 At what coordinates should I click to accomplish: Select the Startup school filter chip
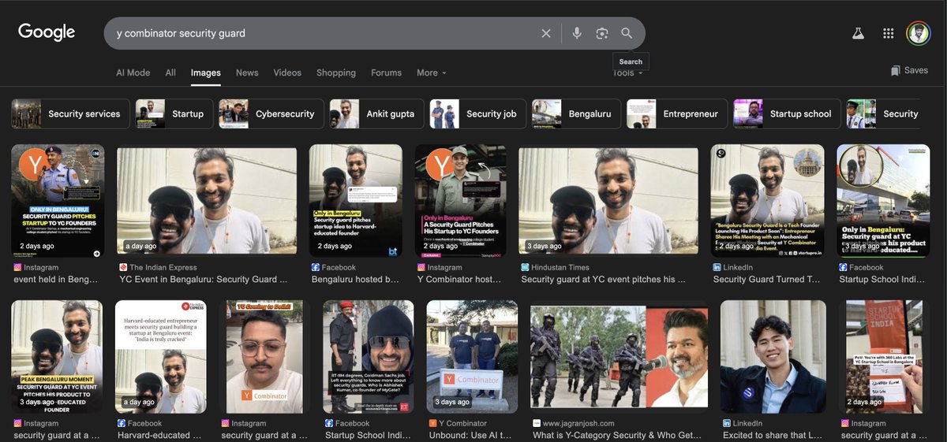(787, 113)
